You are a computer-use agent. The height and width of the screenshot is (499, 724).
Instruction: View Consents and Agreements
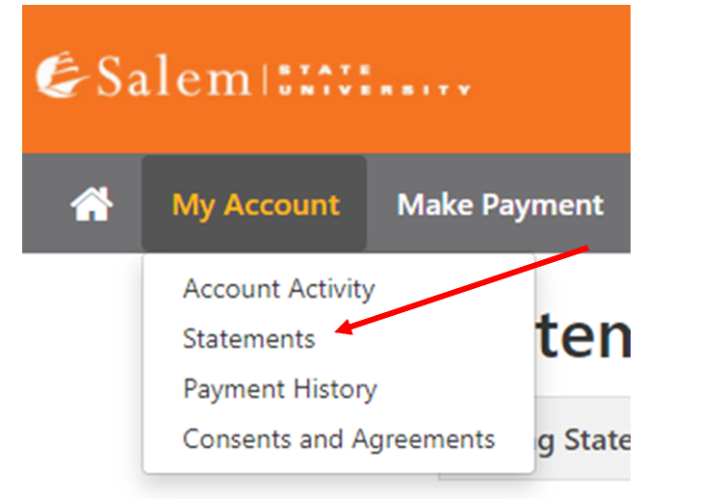[x=339, y=439]
